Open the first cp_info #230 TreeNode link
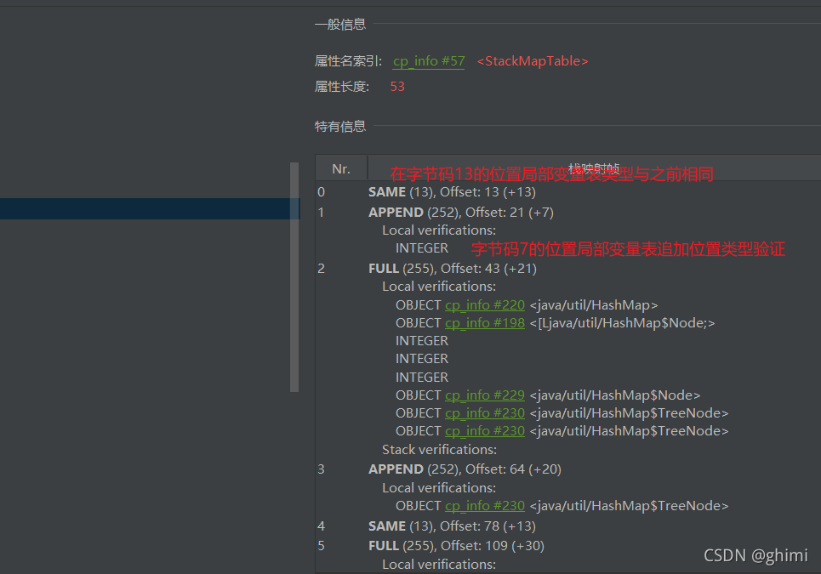The width and height of the screenshot is (821, 574). click(484, 412)
